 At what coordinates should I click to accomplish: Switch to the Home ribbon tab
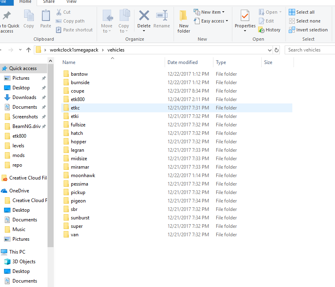click(25, 2)
